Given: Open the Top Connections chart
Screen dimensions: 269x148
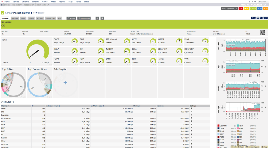Looking at the screenshot, I should [x=40, y=85].
